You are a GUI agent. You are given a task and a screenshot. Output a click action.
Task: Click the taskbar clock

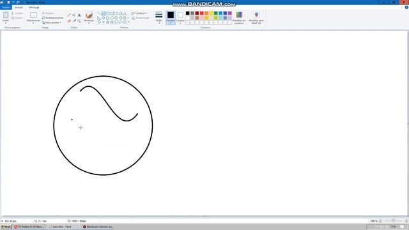(394, 227)
